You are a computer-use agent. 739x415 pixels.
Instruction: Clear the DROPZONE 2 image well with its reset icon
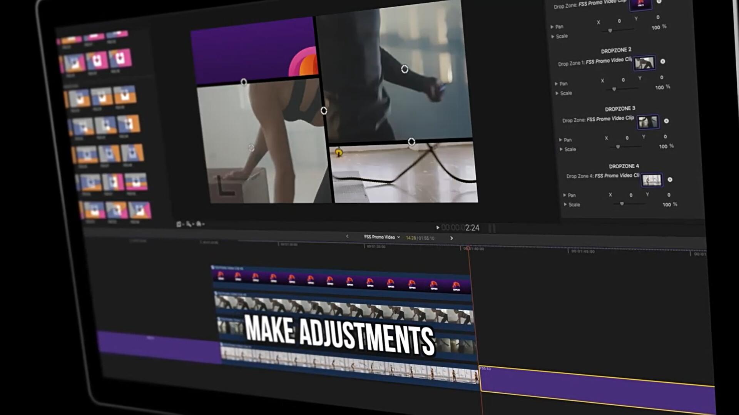[x=662, y=61]
